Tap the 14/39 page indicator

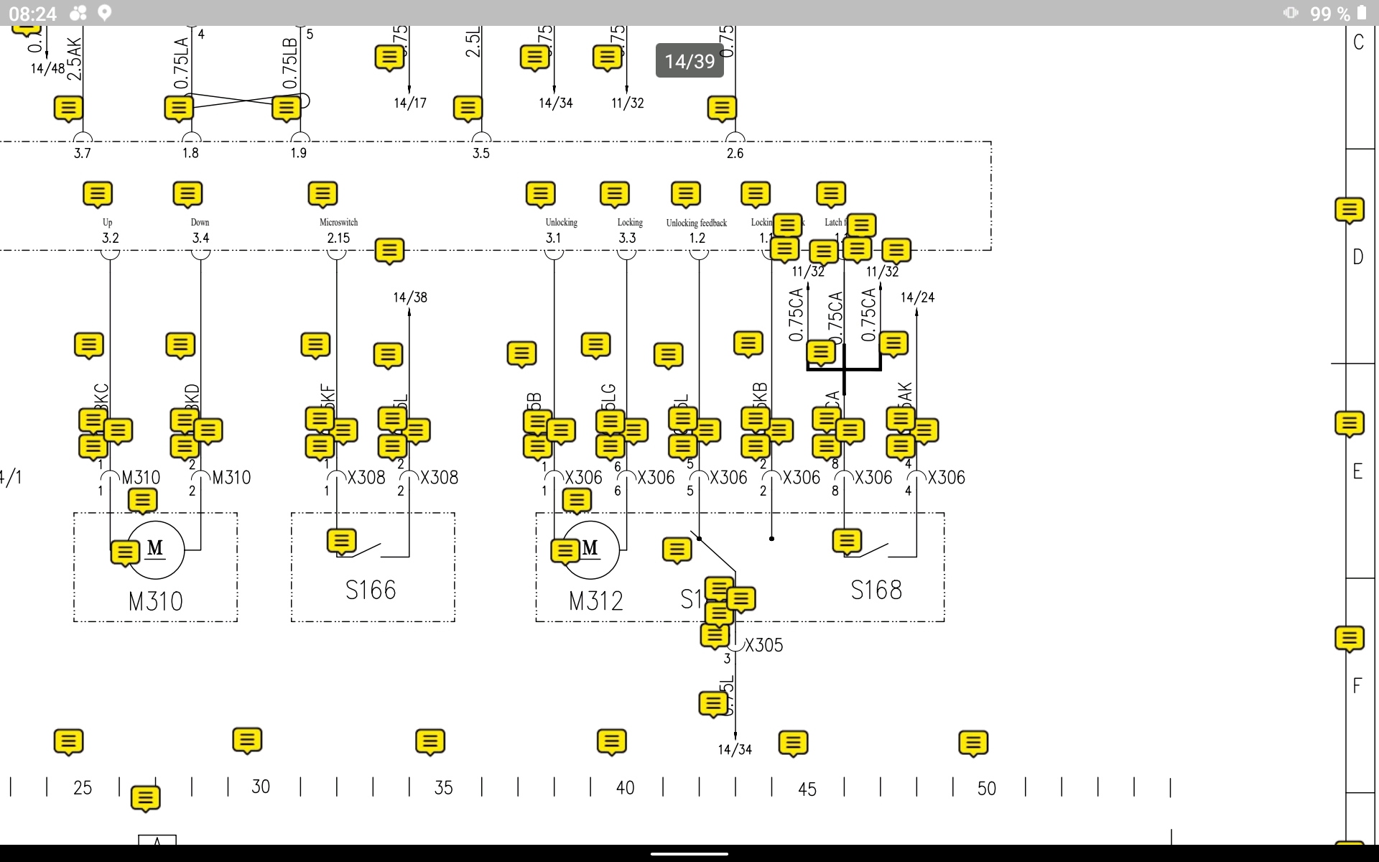click(x=689, y=61)
